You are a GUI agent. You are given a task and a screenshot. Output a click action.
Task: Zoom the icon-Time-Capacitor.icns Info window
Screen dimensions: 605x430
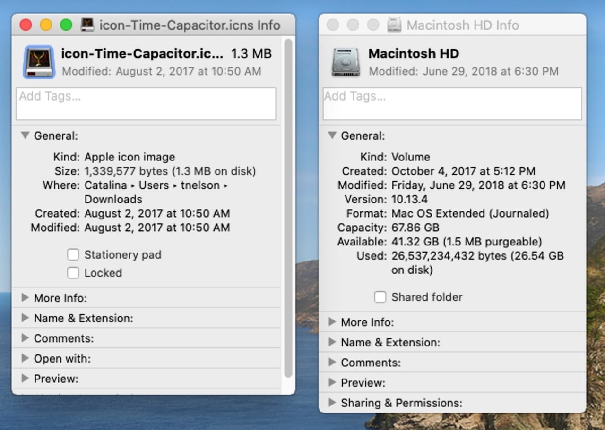(66, 25)
